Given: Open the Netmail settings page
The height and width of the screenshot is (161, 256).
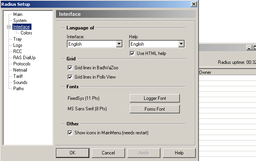Looking at the screenshot, I should (20, 70).
